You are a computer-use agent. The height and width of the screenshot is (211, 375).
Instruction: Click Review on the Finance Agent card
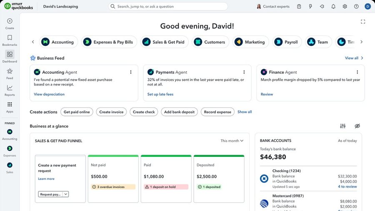pos(267,94)
